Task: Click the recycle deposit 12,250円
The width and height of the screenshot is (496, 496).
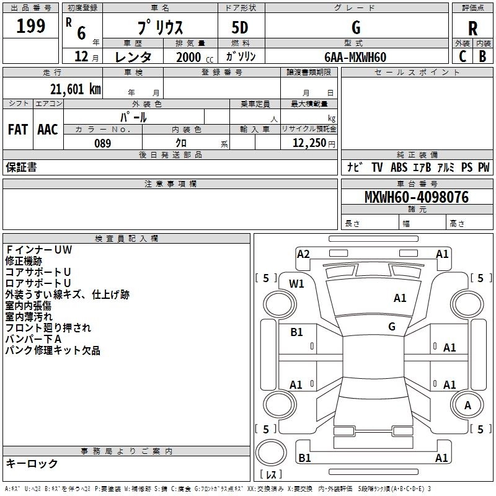Action: (x=314, y=143)
